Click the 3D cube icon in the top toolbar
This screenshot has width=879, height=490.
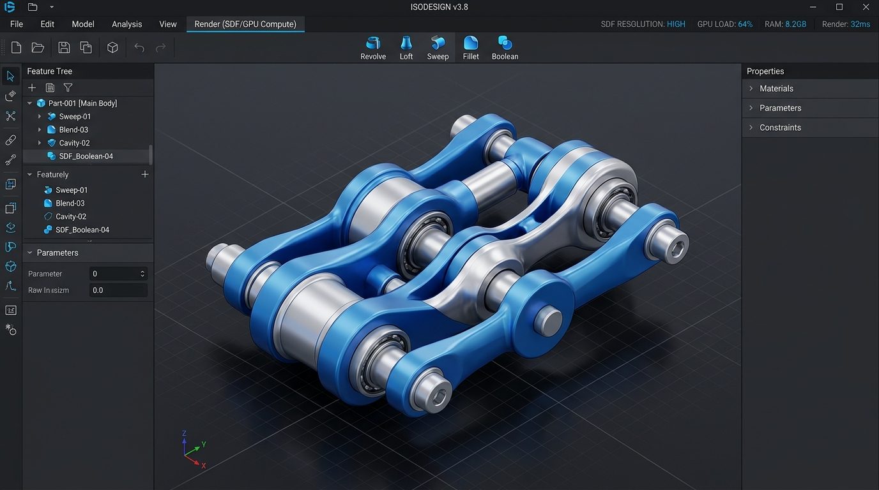tap(112, 47)
